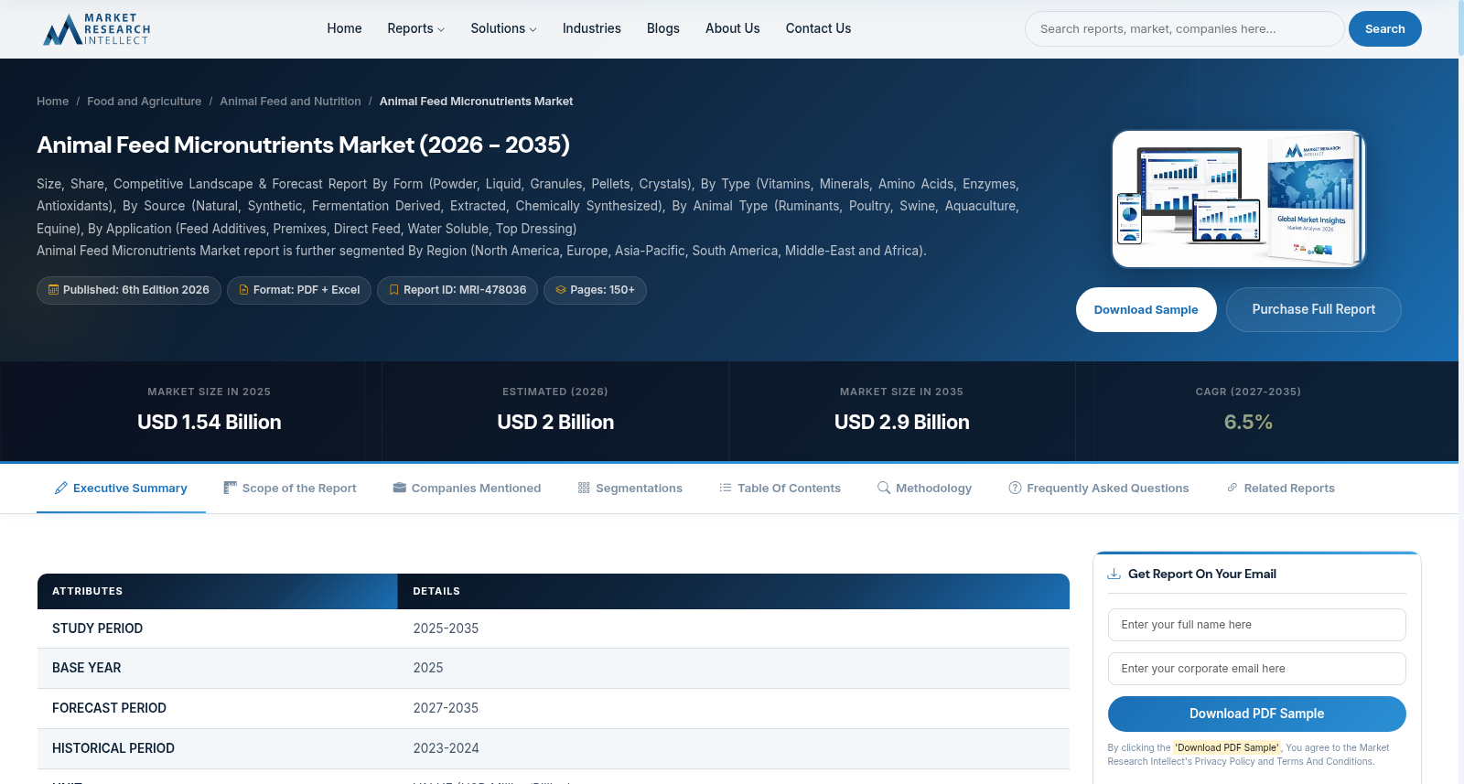Open the About Us page

(x=732, y=28)
